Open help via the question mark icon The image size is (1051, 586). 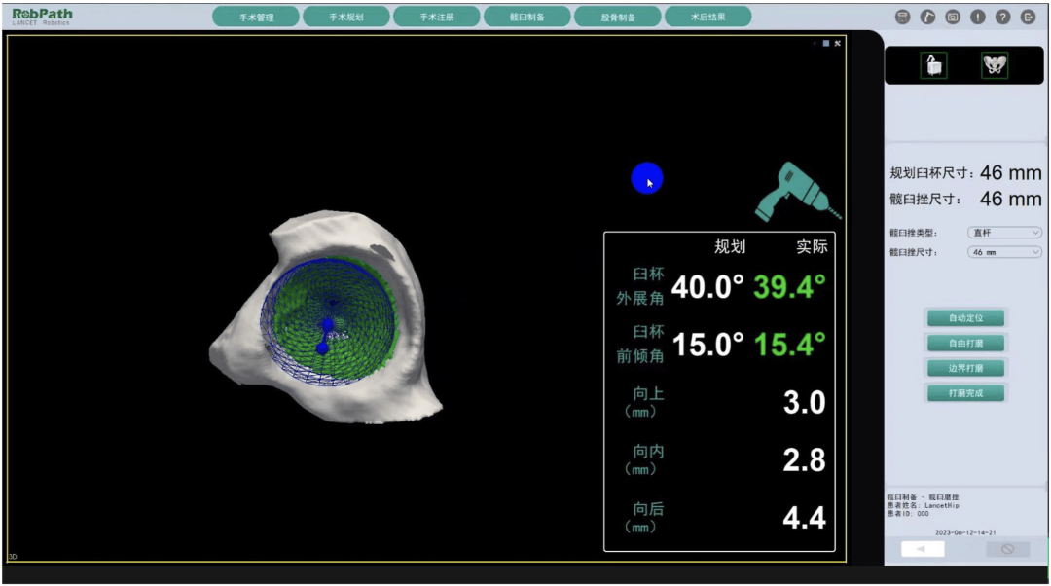pos(1003,17)
